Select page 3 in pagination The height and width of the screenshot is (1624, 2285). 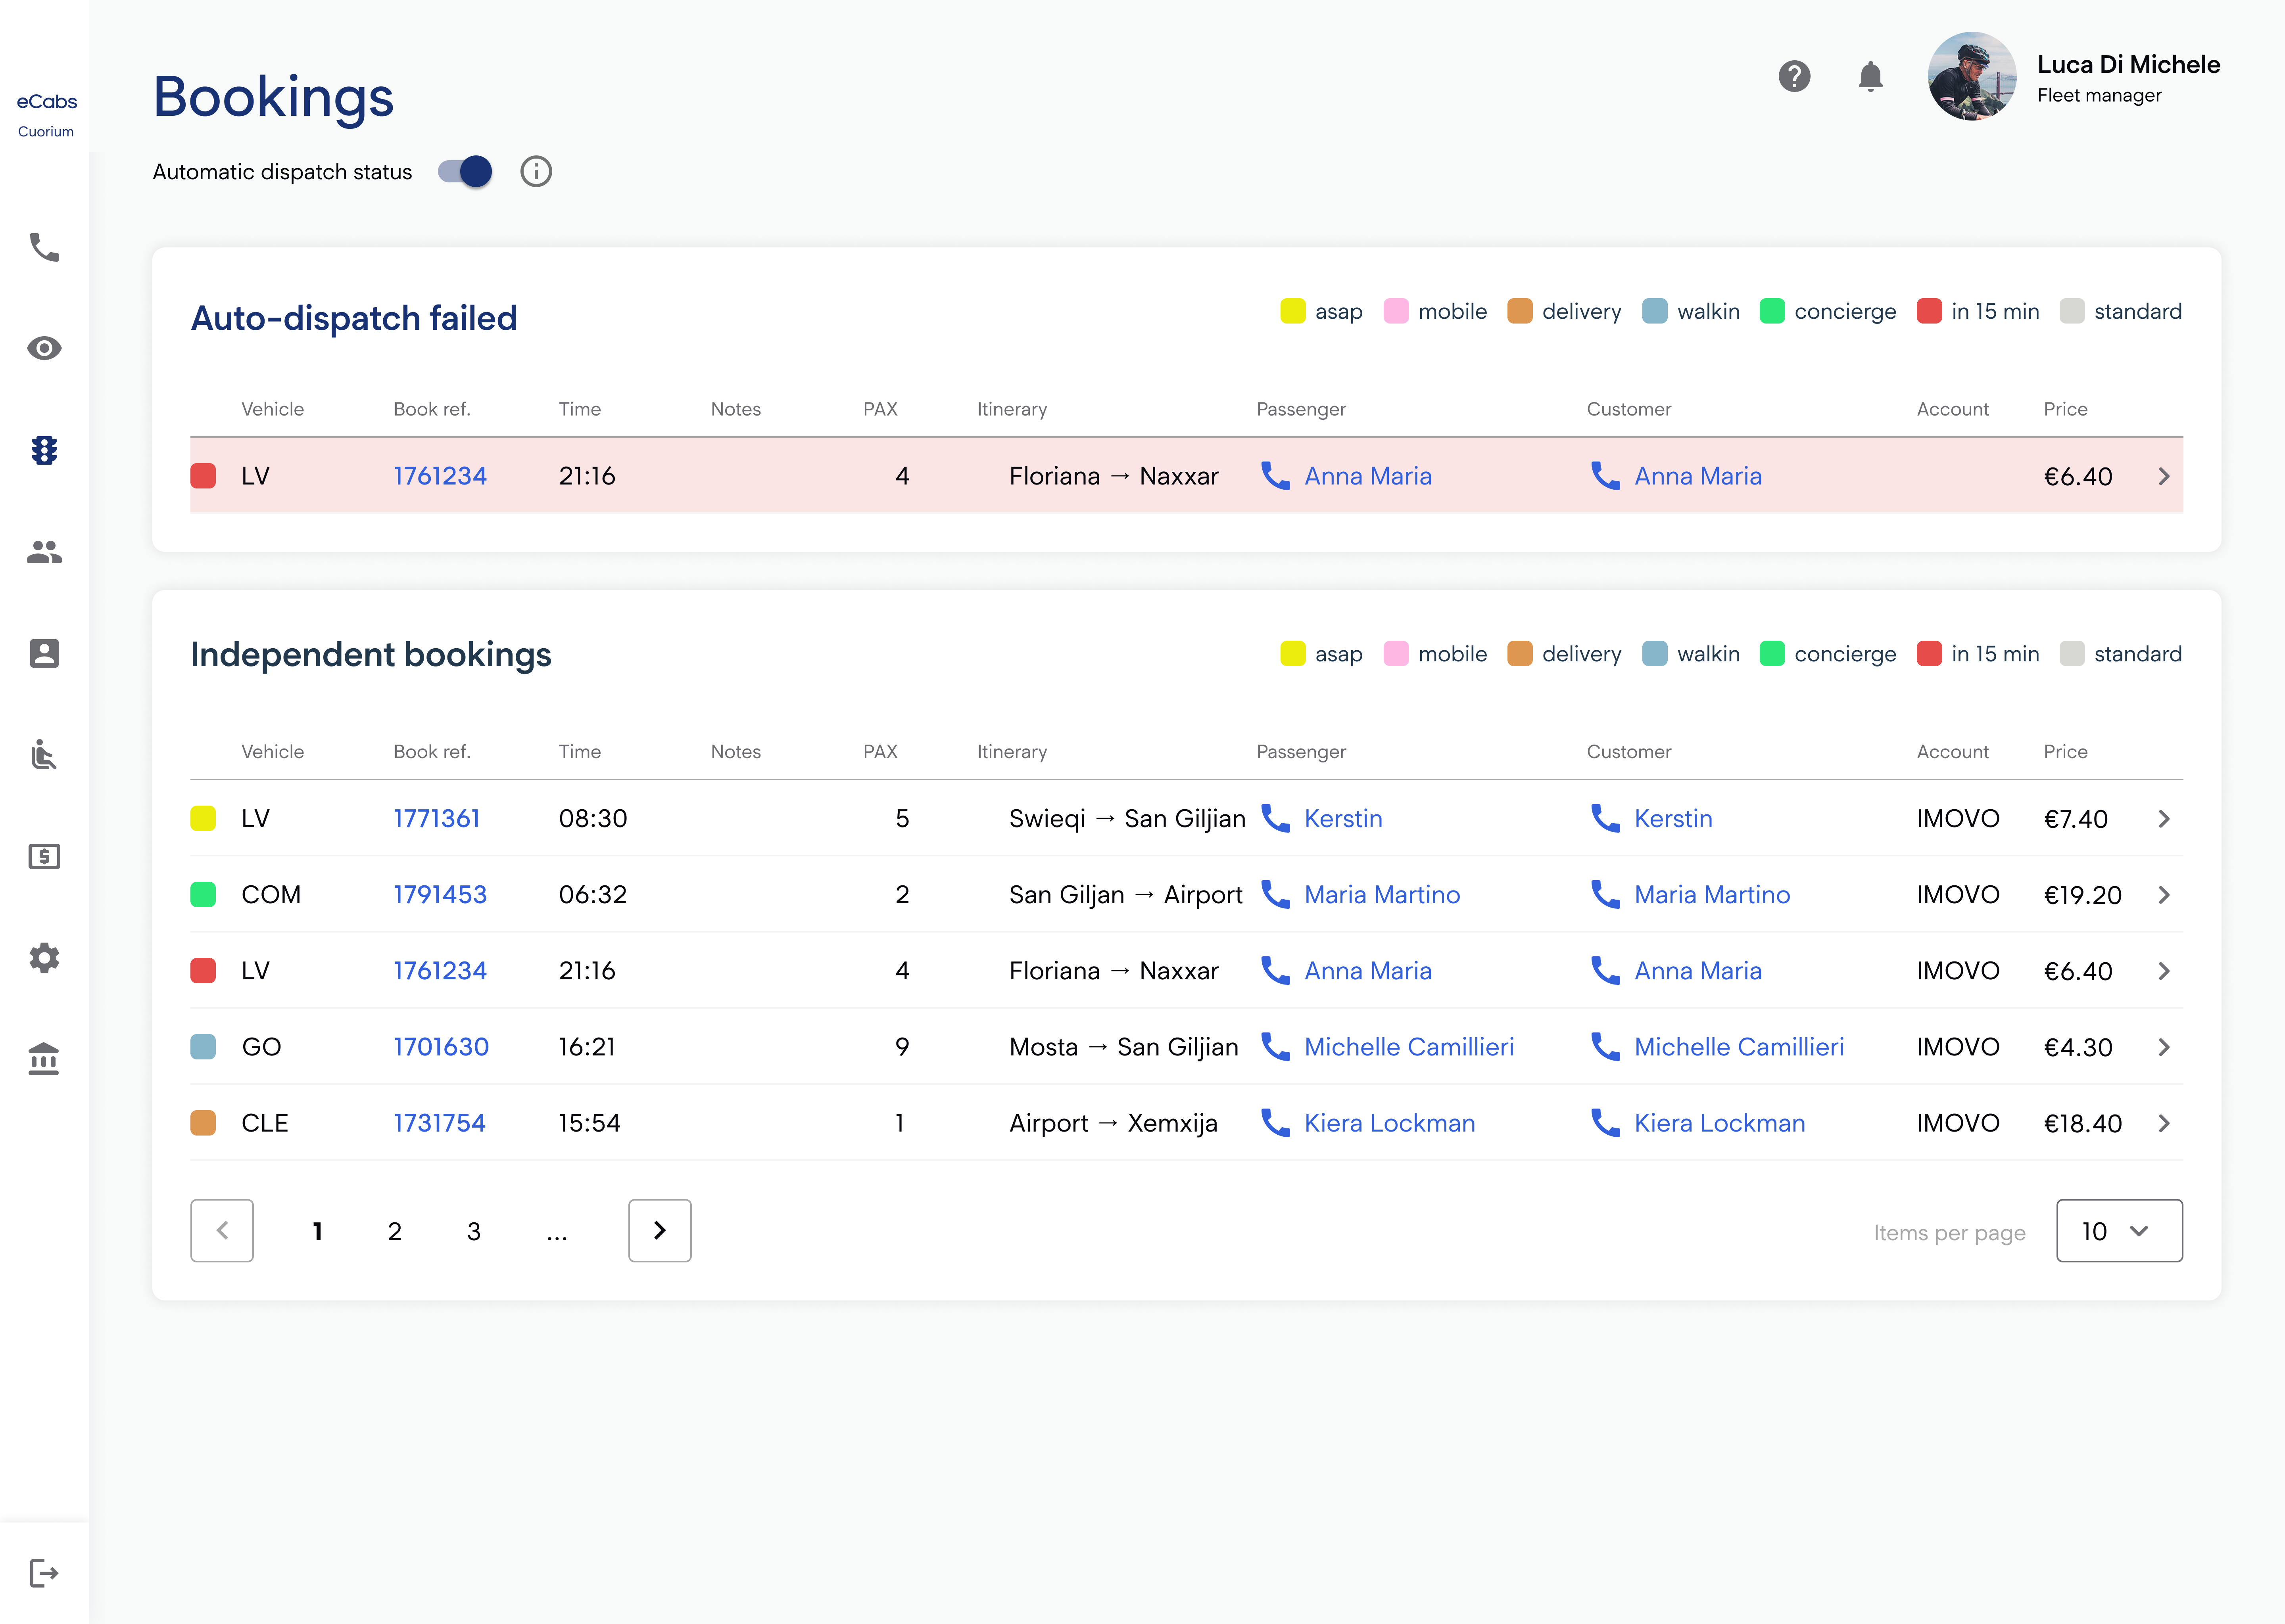pyautogui.click(x=474, y=1231)
